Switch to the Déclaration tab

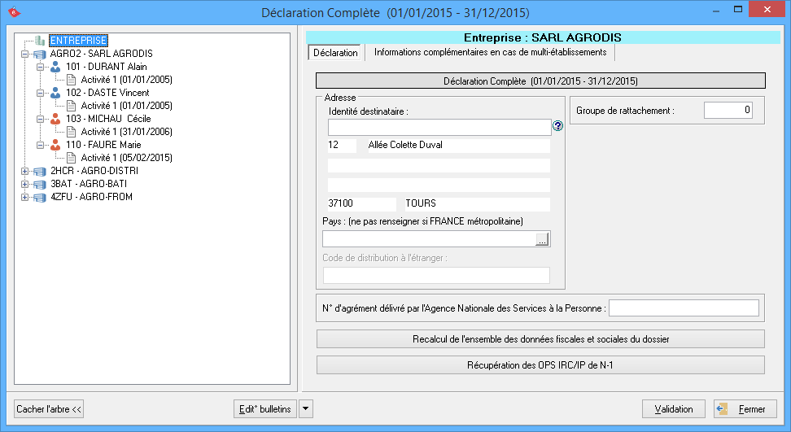click(335, 53)
